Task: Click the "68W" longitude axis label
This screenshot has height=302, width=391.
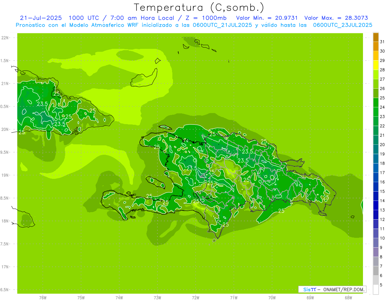Action: coord(348,298)
